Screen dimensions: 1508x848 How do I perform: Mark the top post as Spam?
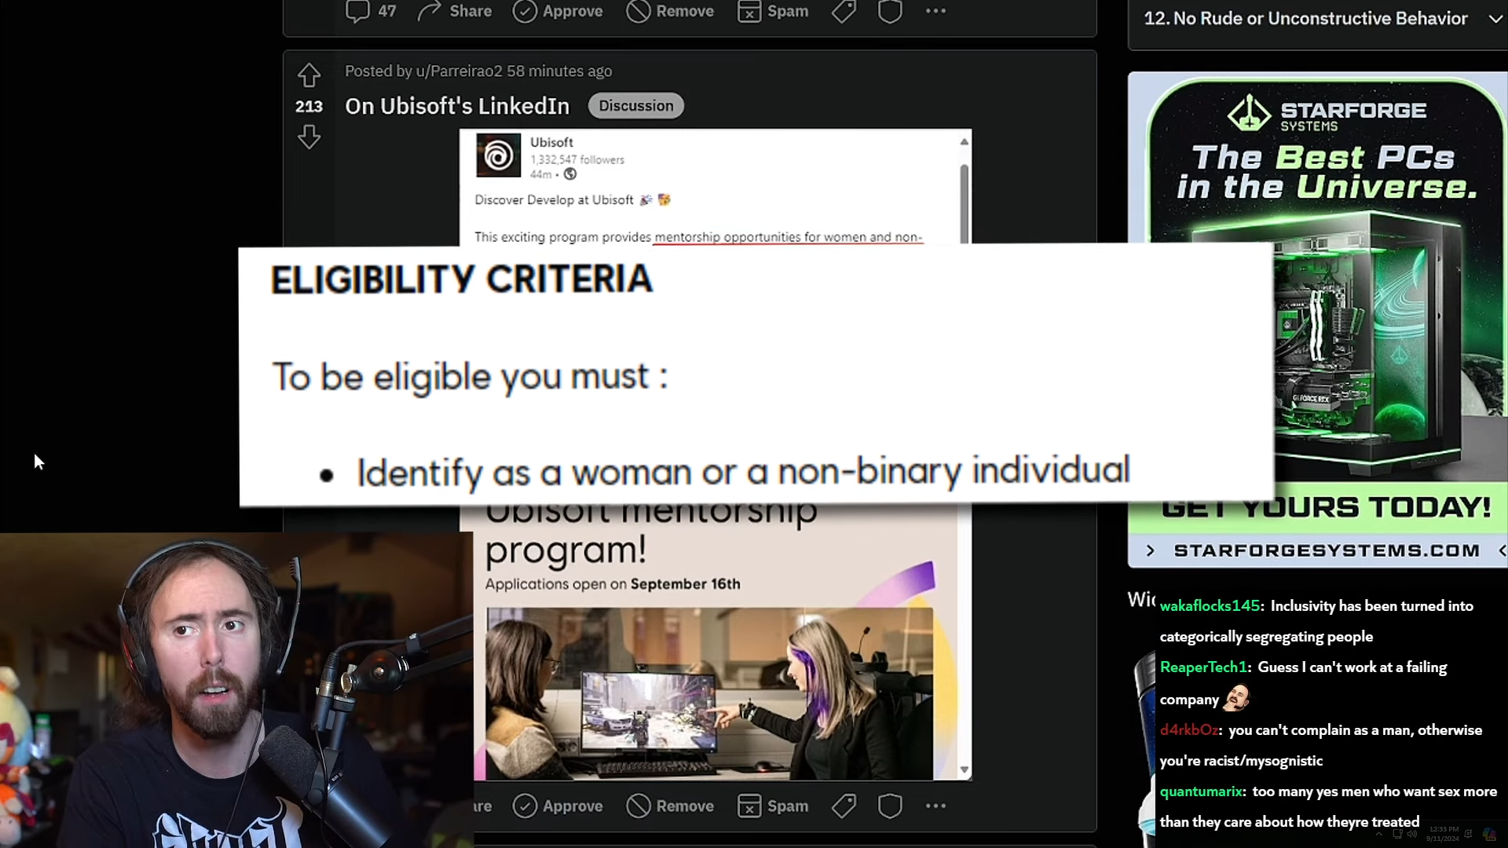pos(773,11)
